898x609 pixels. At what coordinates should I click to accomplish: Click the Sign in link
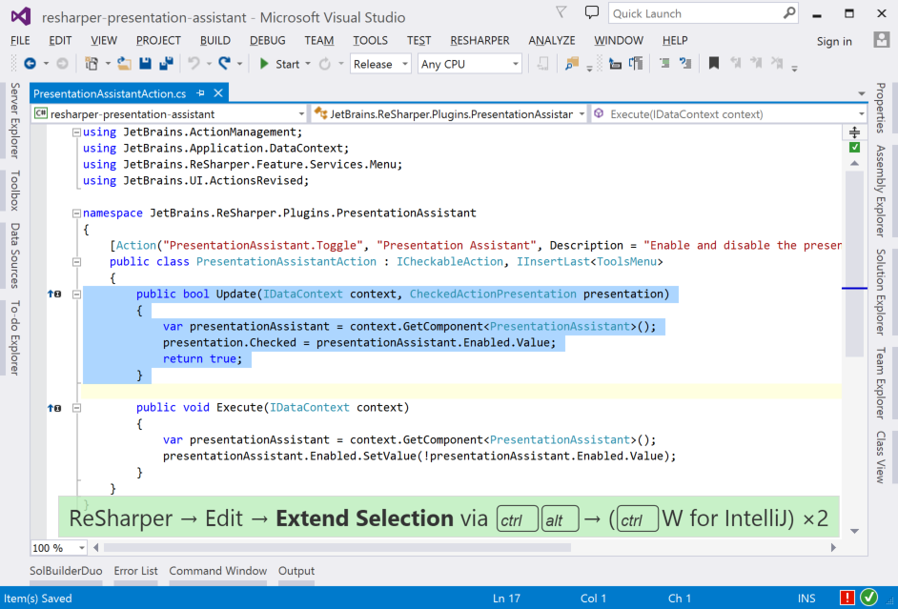pyautogui.click(x=834, y=41)
